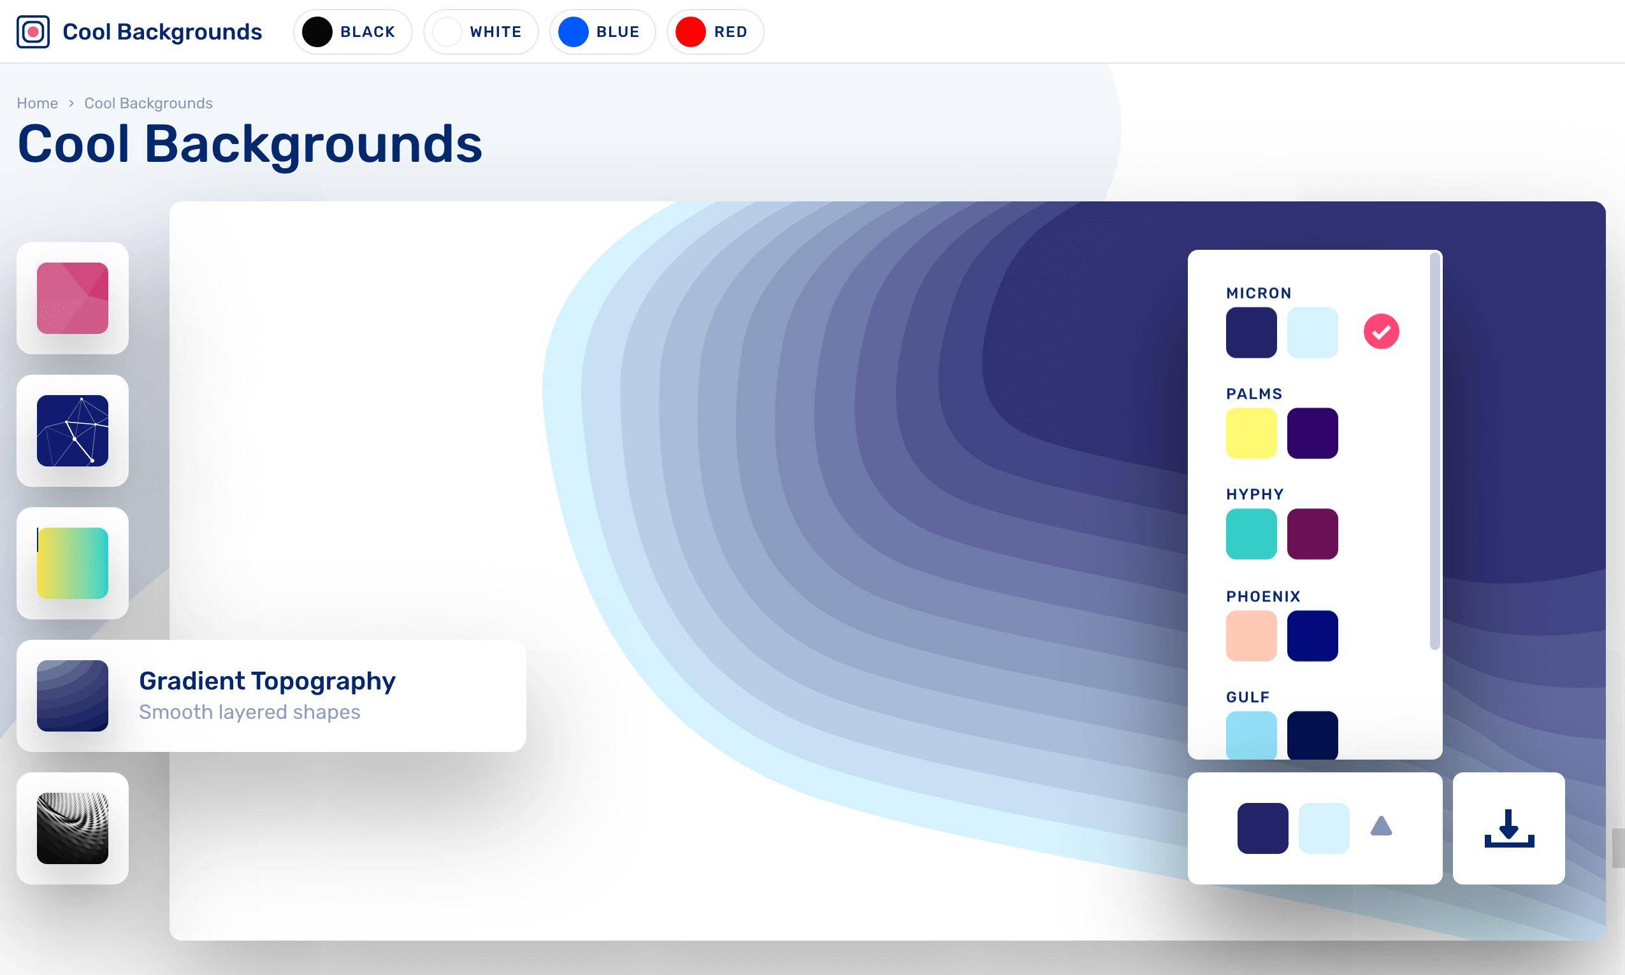The image size is (1625, 975).
Task: Click breadcrumb chevron after Home
Action: pyautogui.click(x=71, y=104)
